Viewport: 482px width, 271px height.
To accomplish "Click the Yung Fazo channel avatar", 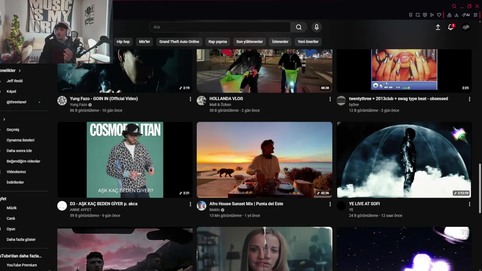I will click(x=62, y=100).
